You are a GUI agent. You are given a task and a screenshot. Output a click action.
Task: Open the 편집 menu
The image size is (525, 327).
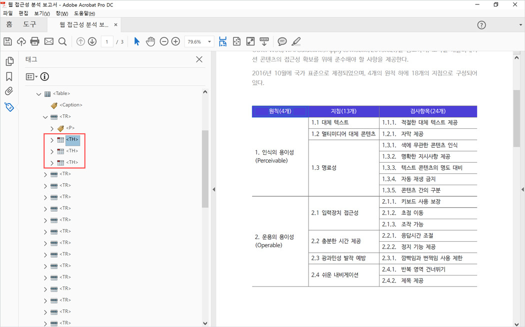22,13
